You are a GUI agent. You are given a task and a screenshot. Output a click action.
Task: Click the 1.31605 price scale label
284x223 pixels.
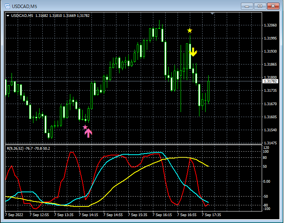[270, 117]
